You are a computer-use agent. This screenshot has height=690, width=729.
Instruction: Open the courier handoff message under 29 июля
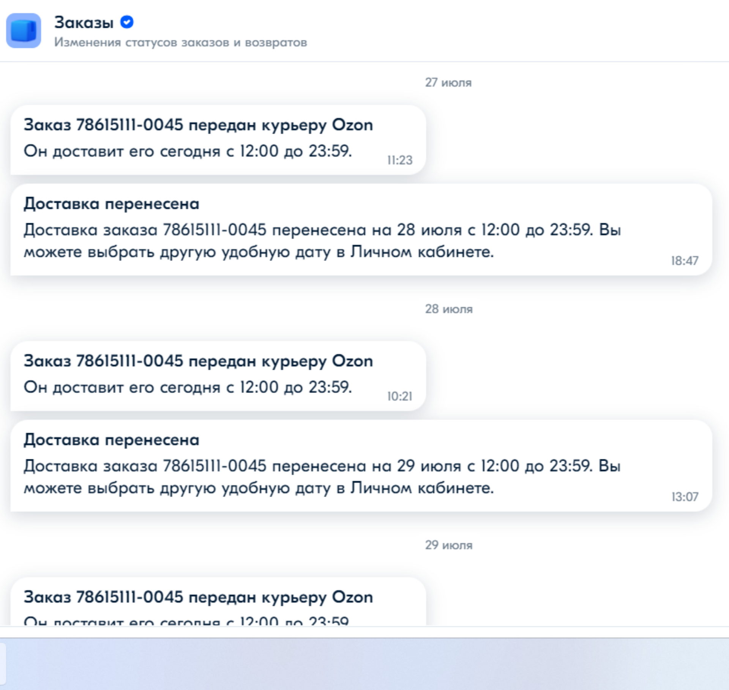(x=218, y=601)
